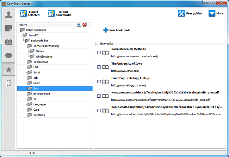This screenshot has height=157, width=229.
Task: Click the book icon of the geog.uvic.ca bookmark
Action: pyautogui.click(x=105, y=96)
